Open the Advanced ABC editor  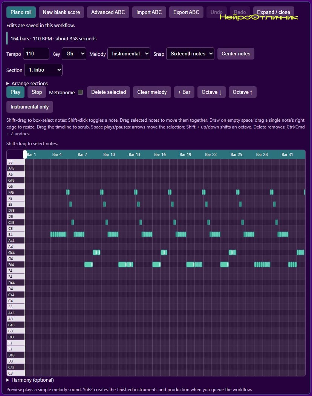(x=108, y=12)
